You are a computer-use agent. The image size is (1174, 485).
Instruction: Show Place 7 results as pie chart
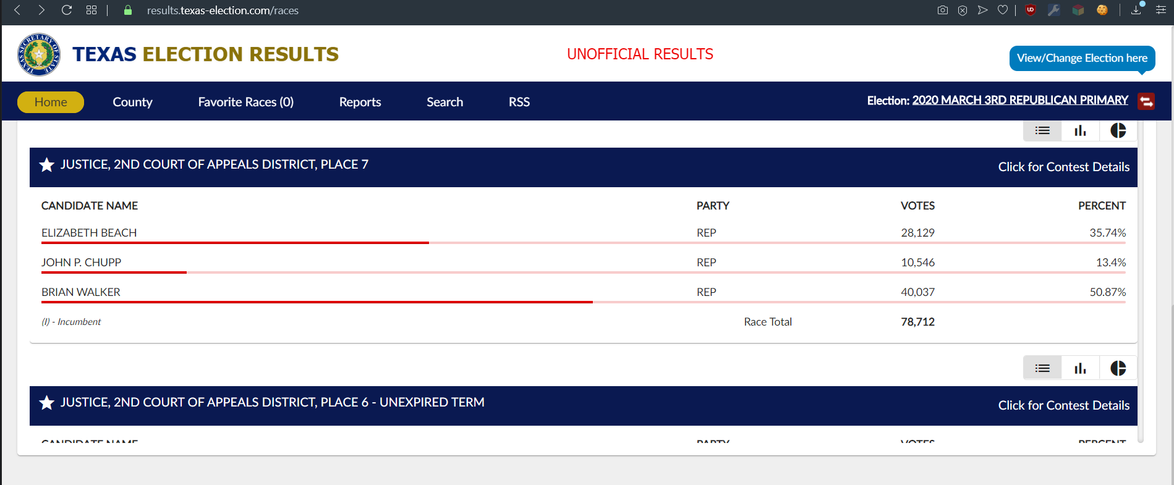(1118, 130)
